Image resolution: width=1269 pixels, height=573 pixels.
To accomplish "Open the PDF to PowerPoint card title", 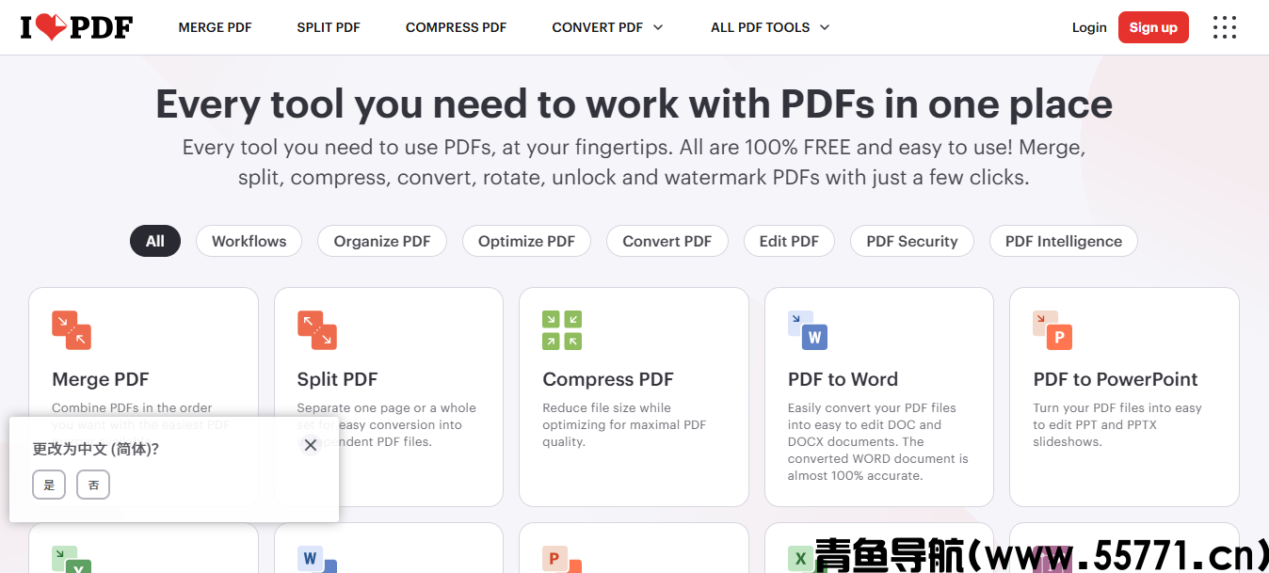I will 1116,379.
